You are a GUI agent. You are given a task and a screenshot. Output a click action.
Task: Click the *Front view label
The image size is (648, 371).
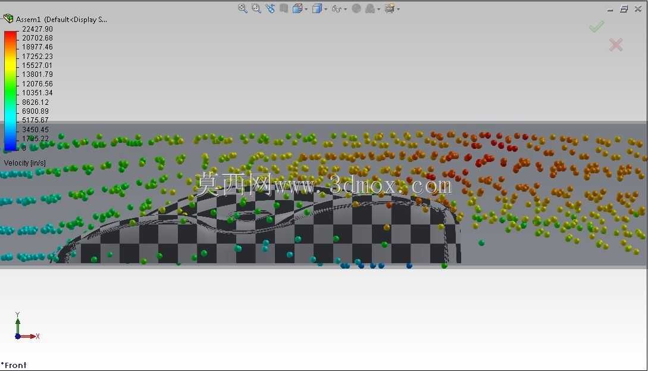tap(14, 365)
